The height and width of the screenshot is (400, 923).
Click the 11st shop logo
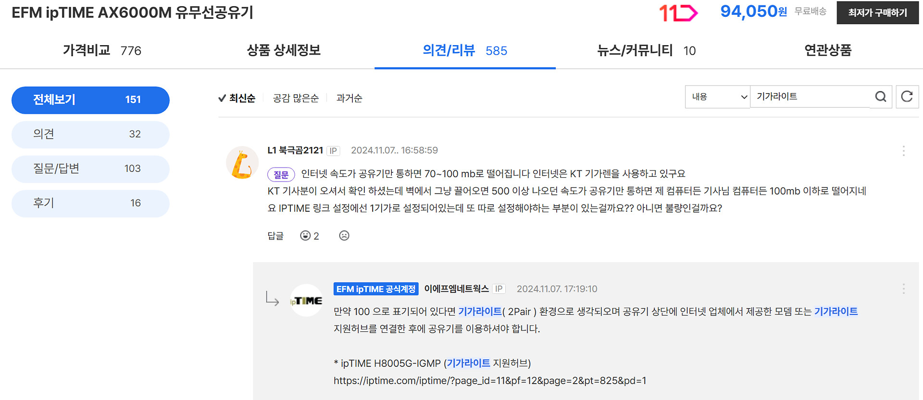tap(678, 13)
